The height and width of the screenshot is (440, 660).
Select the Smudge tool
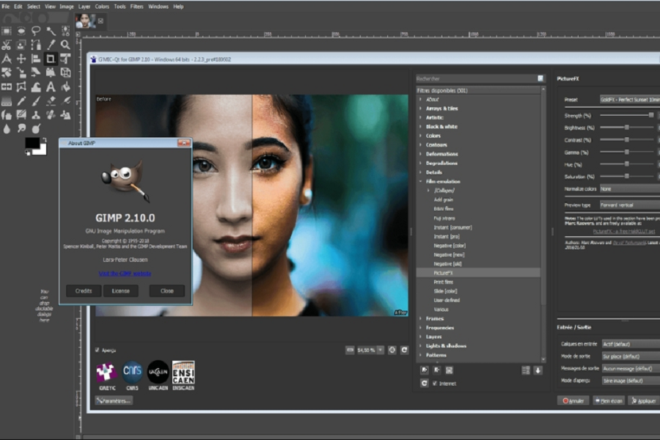click(21, 129)
